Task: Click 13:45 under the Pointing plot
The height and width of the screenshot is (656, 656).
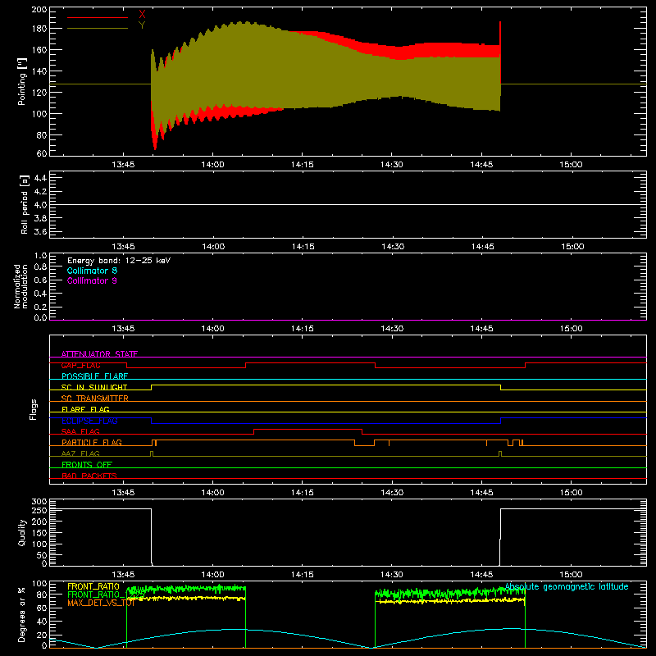Action: pyautogui.click(x=123, y=165)
